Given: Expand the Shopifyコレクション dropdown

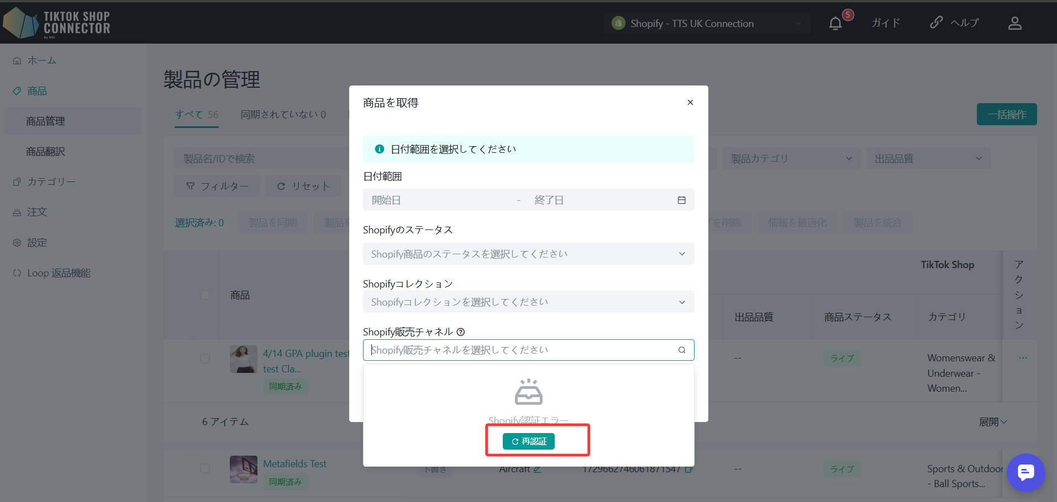Looking at the screenshot, I should click(528, 302).
